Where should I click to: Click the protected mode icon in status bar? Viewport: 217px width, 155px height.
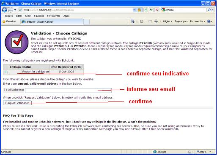[189, 152]
